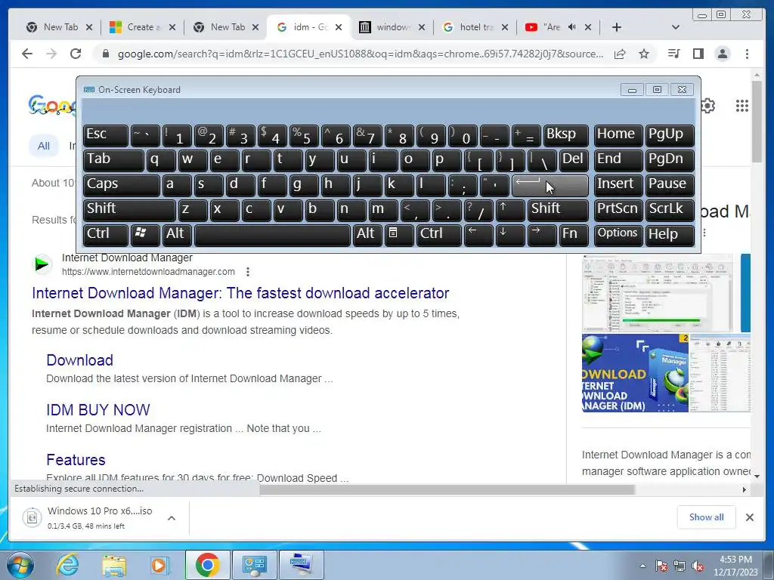Open the Chrome profile avatar
Viewport: 774px width, 580px height.
point(723,54)
